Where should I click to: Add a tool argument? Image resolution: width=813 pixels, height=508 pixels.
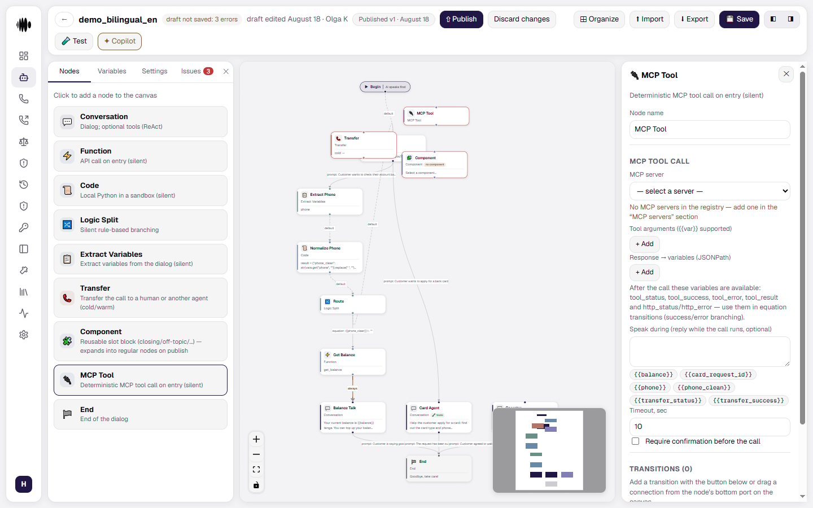[x=644, y=244]
